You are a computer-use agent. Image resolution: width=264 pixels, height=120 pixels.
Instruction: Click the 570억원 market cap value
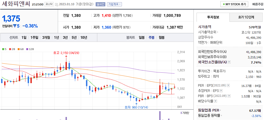(255, 27)
